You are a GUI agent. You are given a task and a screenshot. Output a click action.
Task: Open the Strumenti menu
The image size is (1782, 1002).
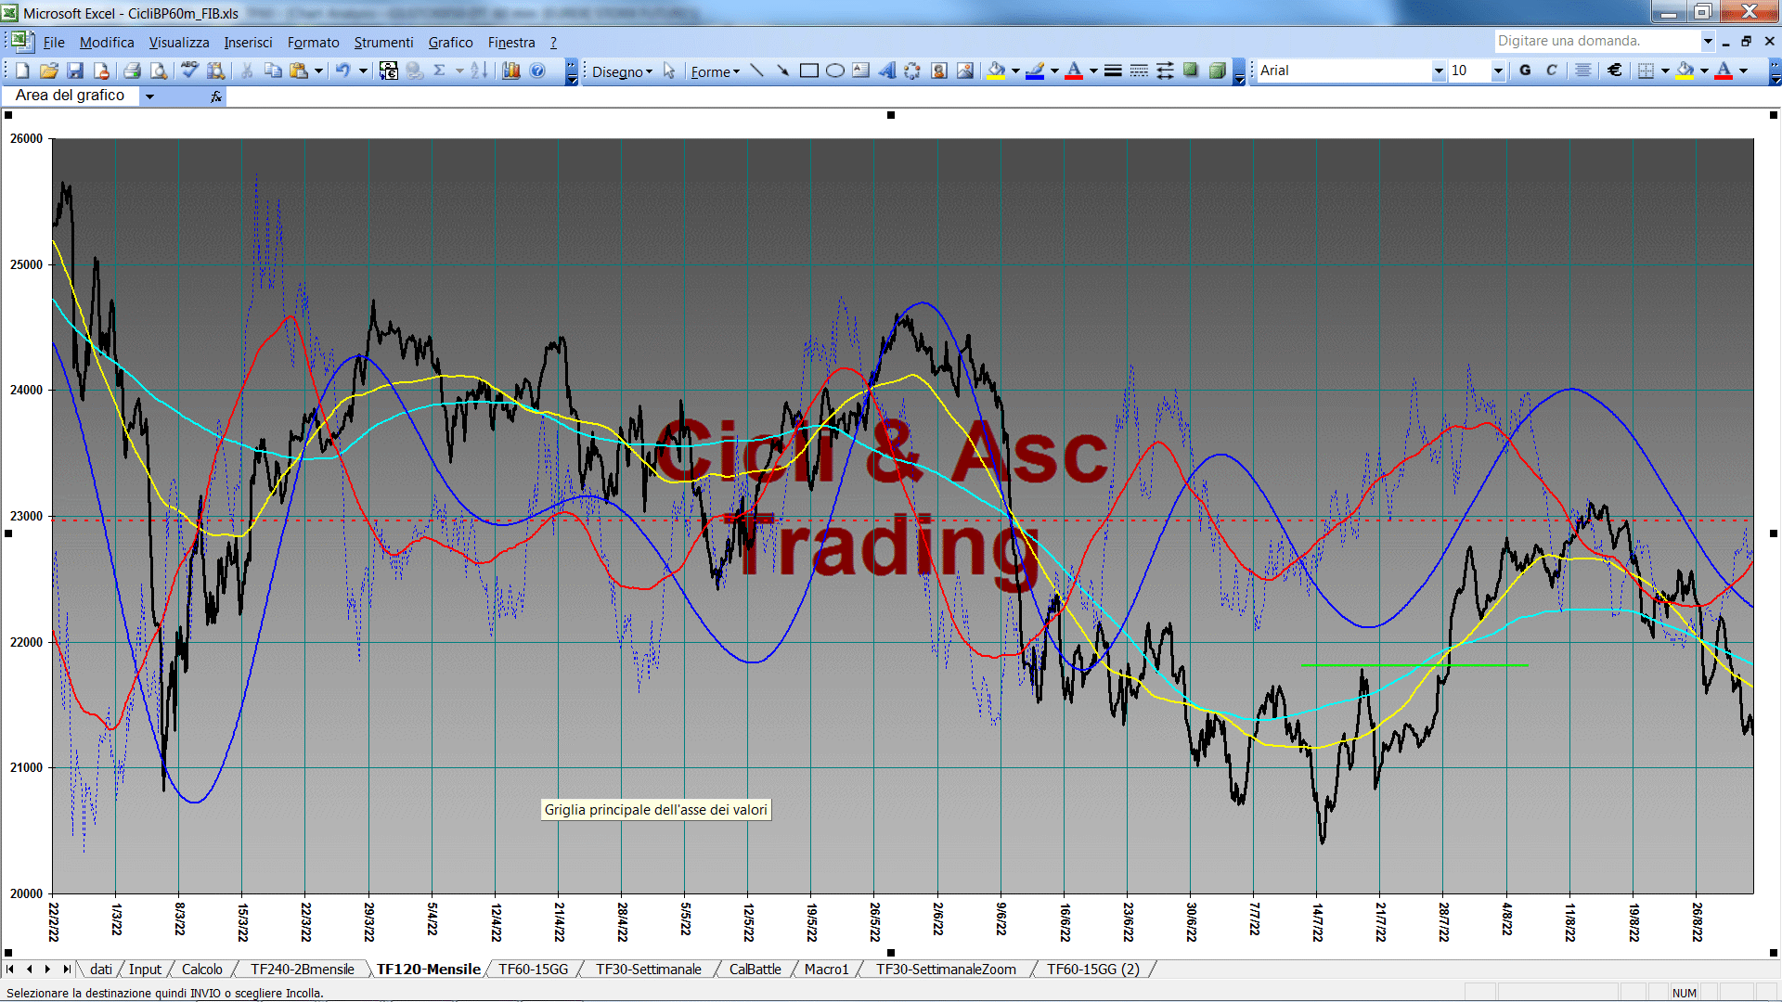click(383, 43)
